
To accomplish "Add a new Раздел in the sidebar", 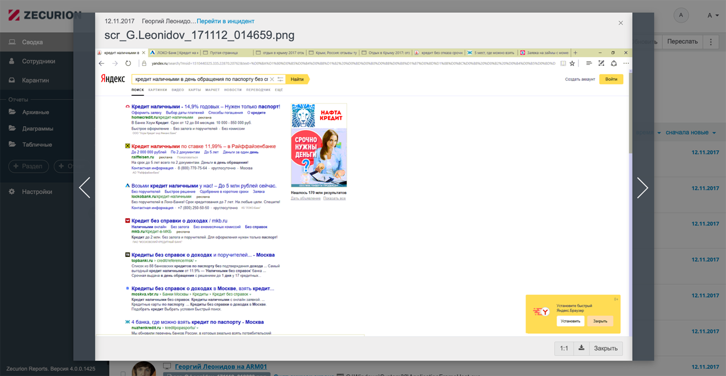I will pyautogui.click(x=28, y=166).
